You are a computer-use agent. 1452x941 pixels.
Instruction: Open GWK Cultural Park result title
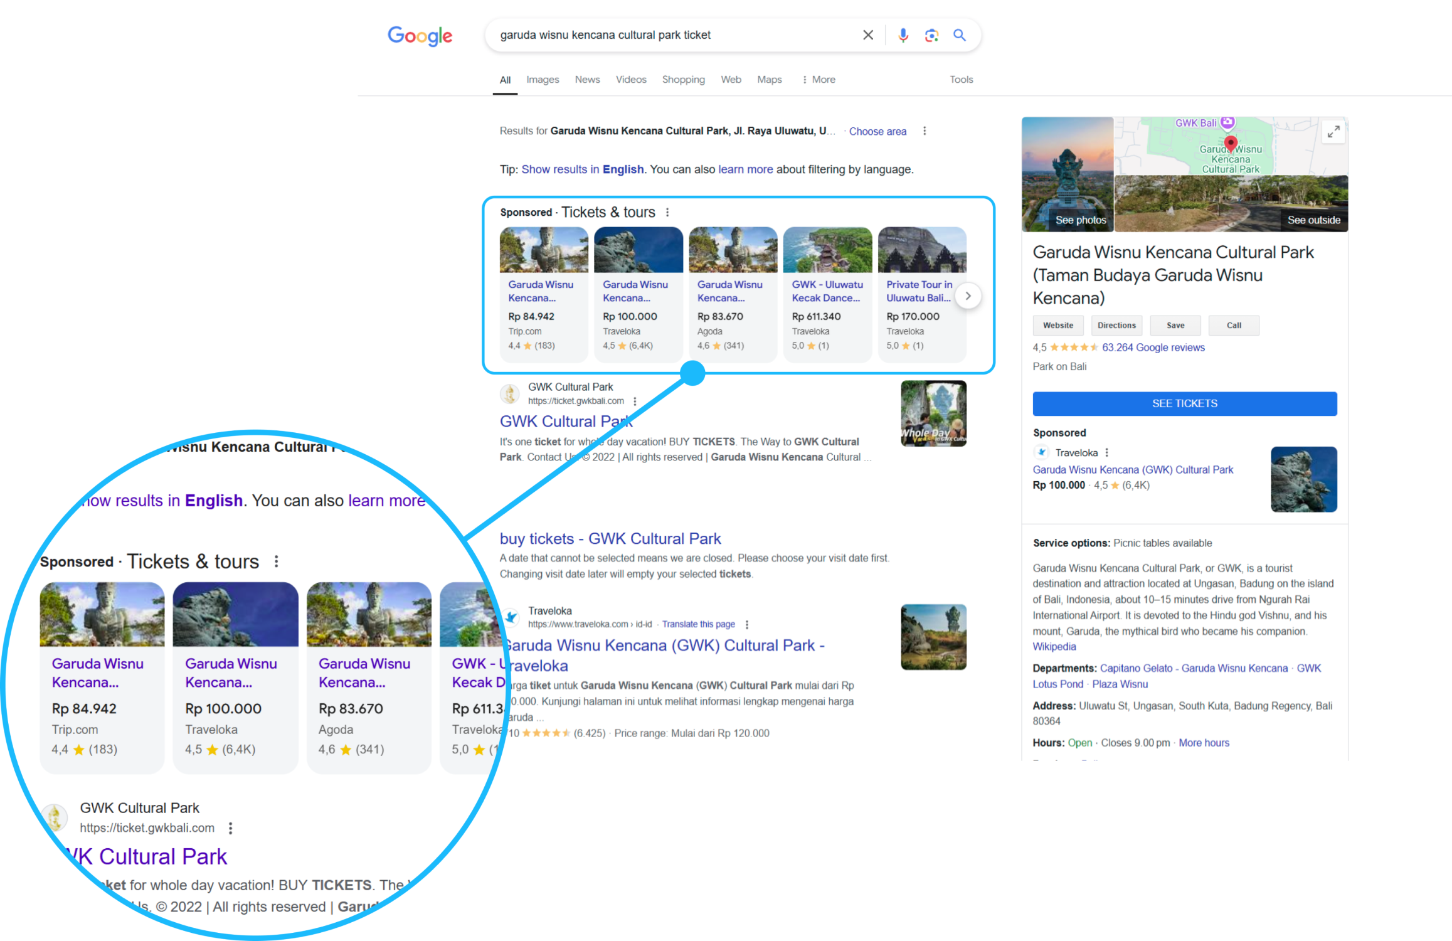[566, 421]
